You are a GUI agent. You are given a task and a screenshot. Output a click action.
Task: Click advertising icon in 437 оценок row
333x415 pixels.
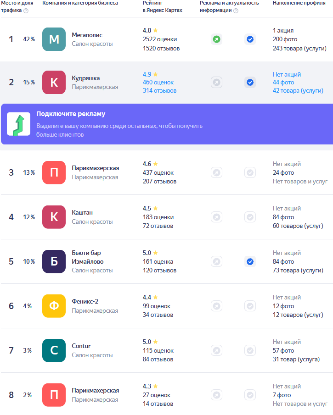(217, 173)
